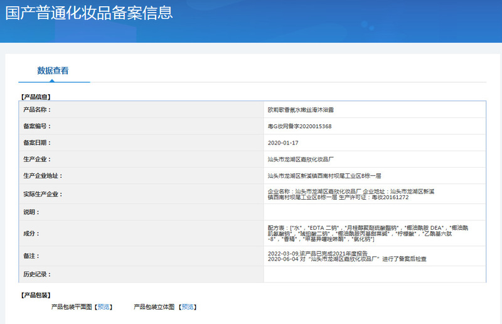Select the 配方表 ingredient list text
502x324 pixels.
[x=368, y=234]
